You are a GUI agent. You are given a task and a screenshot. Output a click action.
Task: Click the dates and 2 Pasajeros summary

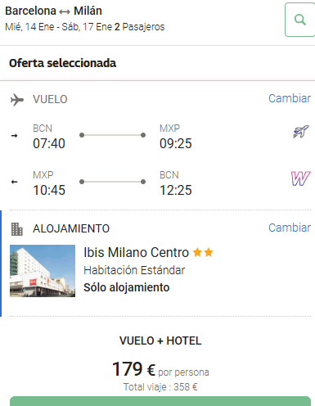click(x=85, y=27)
